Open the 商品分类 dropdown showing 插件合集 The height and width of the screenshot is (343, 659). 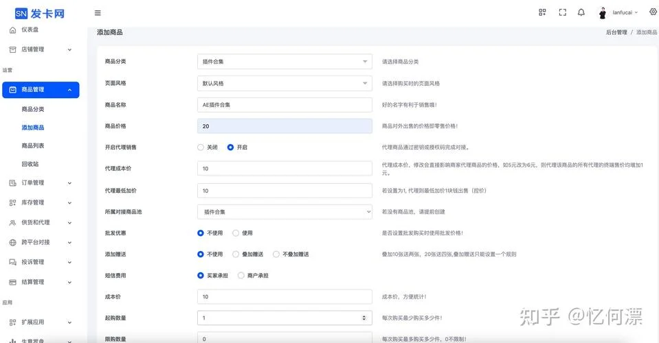point(284,62)
